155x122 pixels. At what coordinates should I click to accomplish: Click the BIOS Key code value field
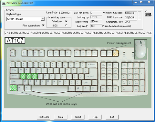tap(131, 17)
